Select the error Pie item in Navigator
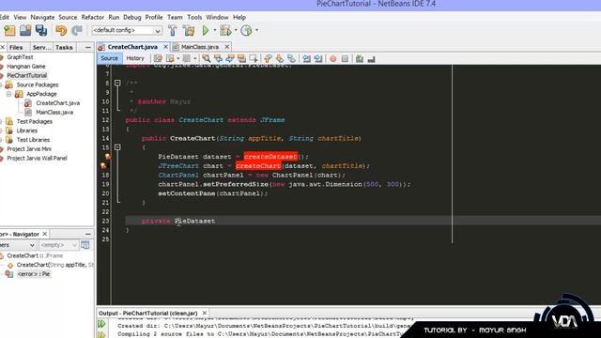This screenshot has width=601, height=338. pos(34,274)
